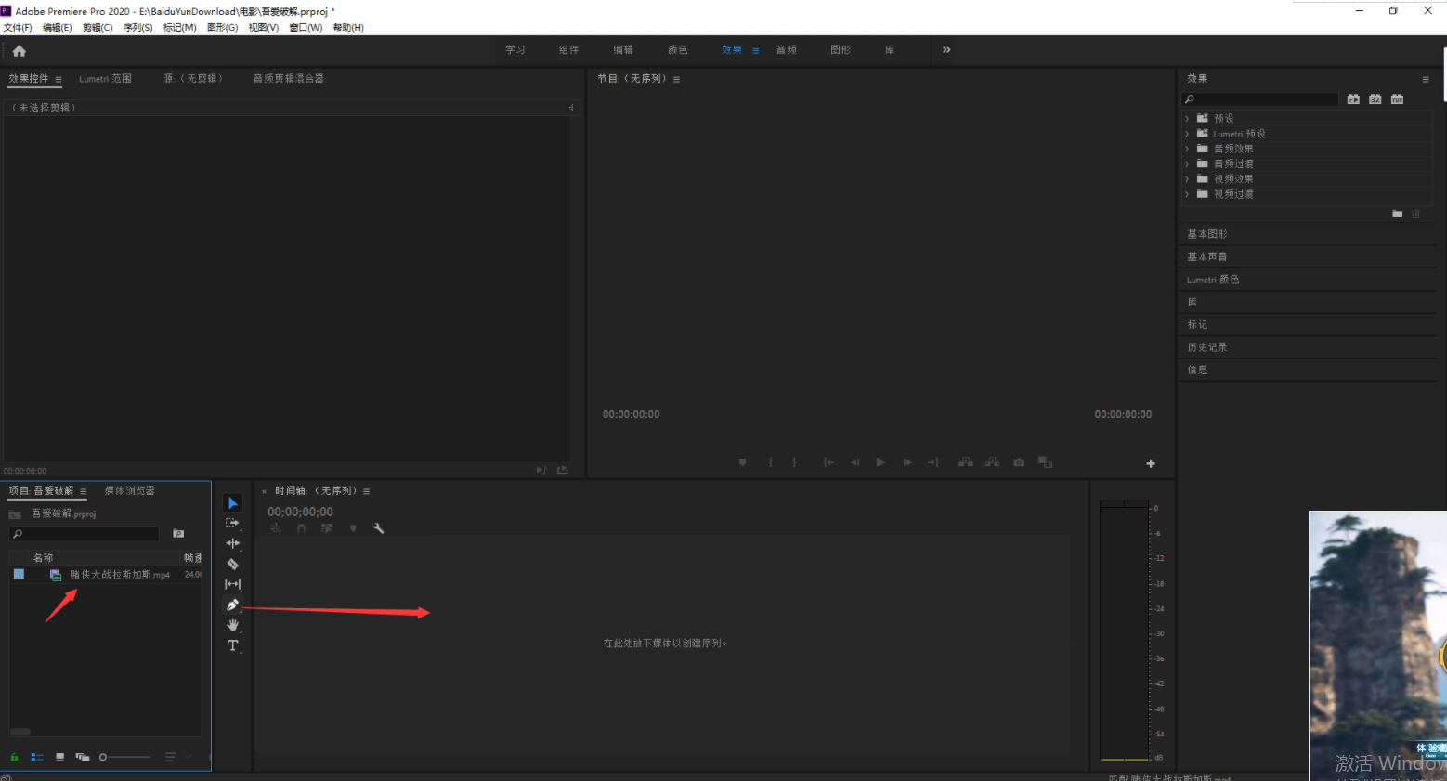Toggle insert sequences as nests icon
This screenshot has height=781, width=1447.
(x=275, y=528)
